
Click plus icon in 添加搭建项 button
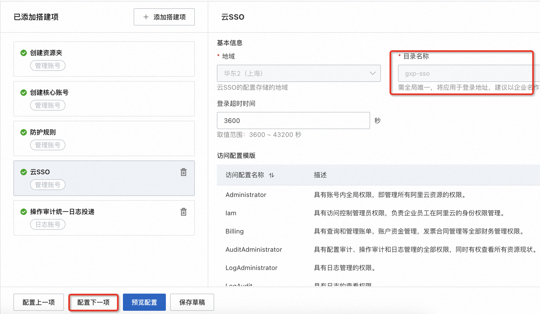(146, 17)
